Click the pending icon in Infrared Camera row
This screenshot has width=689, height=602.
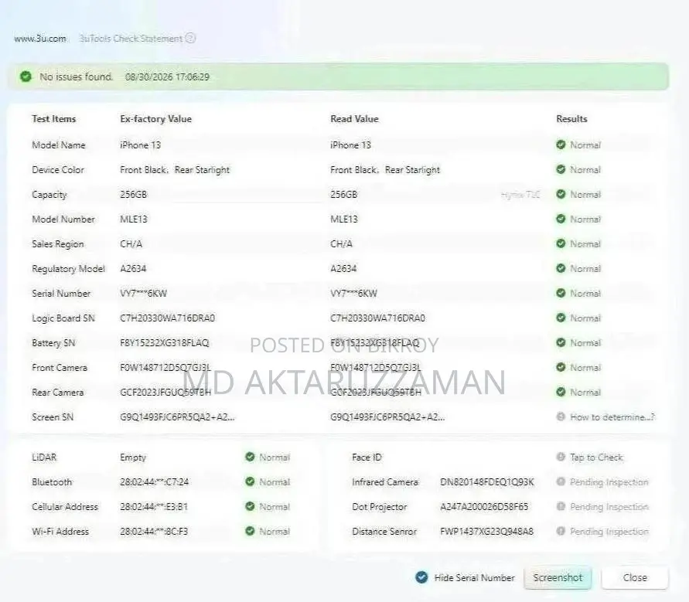coord(561,481)
